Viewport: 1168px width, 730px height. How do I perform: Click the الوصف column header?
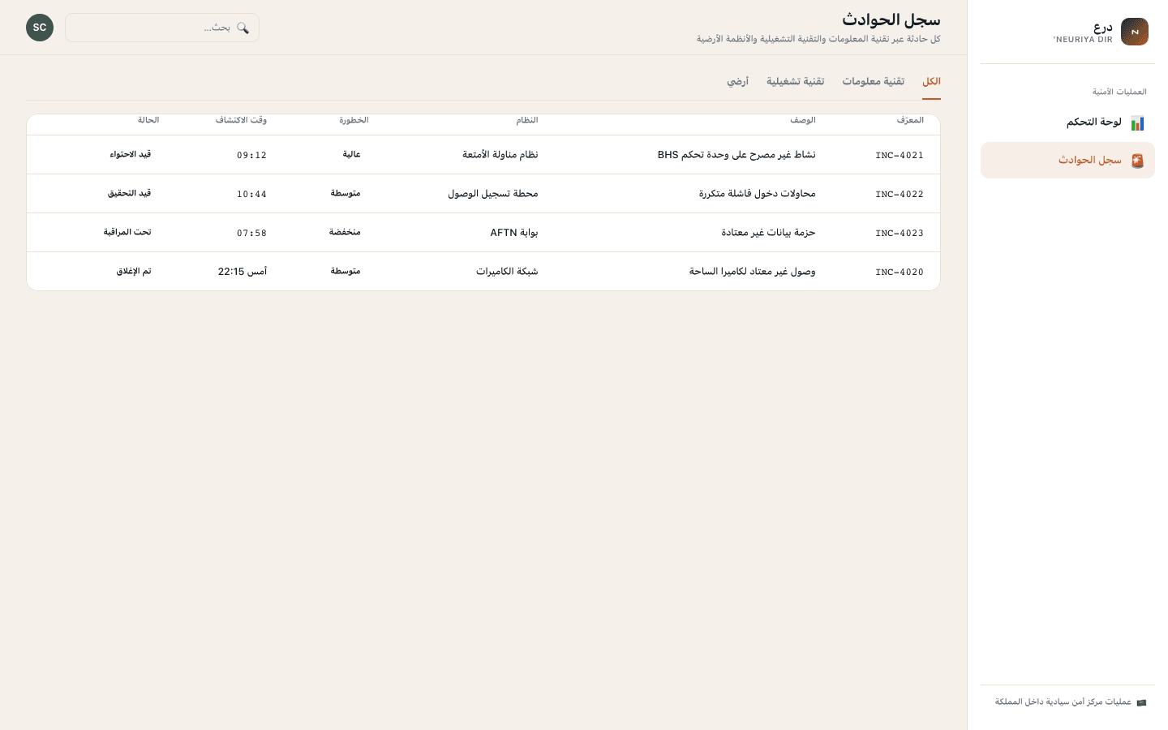[803, 120]
